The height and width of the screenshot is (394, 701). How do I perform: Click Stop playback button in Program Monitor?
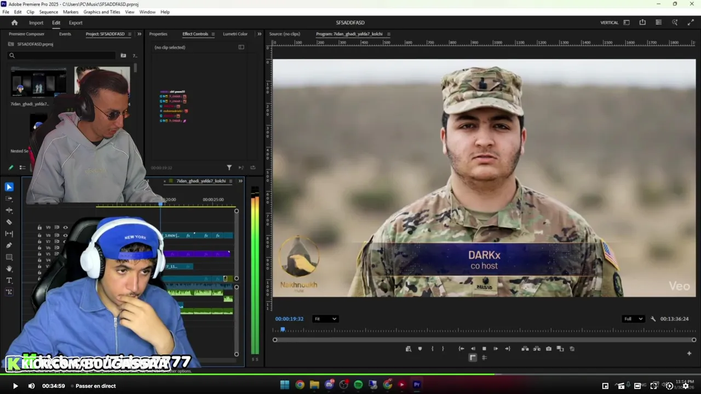(484, 349)
